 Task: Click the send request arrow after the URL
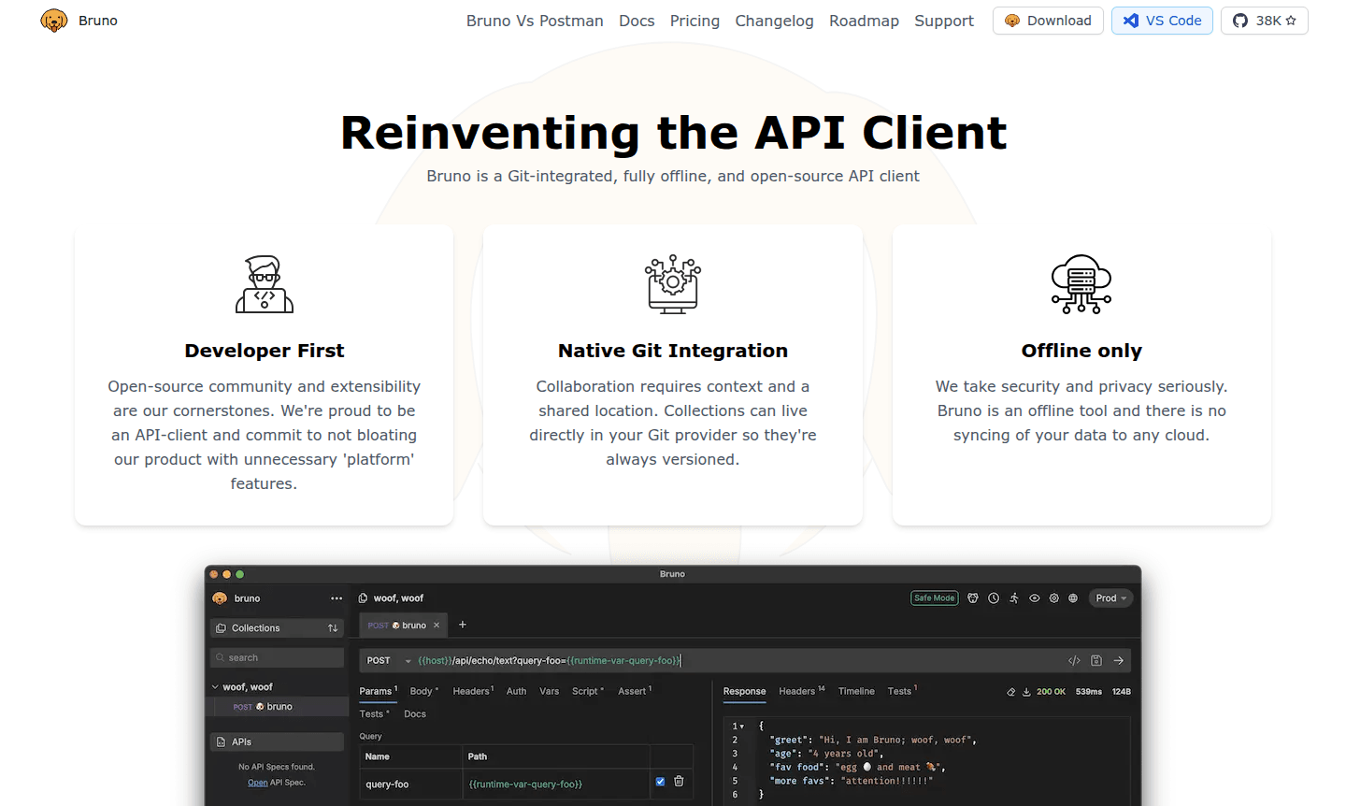tap(1118, 660)
